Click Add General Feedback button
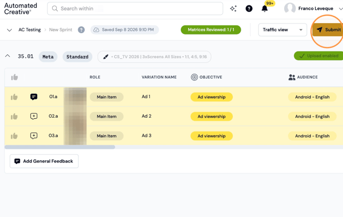 (44, 161)
